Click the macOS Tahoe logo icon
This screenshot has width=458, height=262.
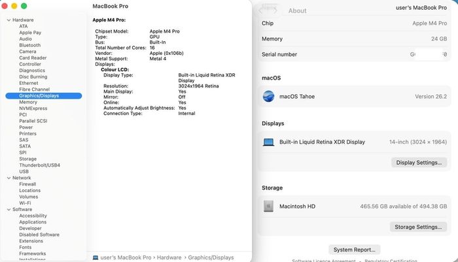click(268, 96)
